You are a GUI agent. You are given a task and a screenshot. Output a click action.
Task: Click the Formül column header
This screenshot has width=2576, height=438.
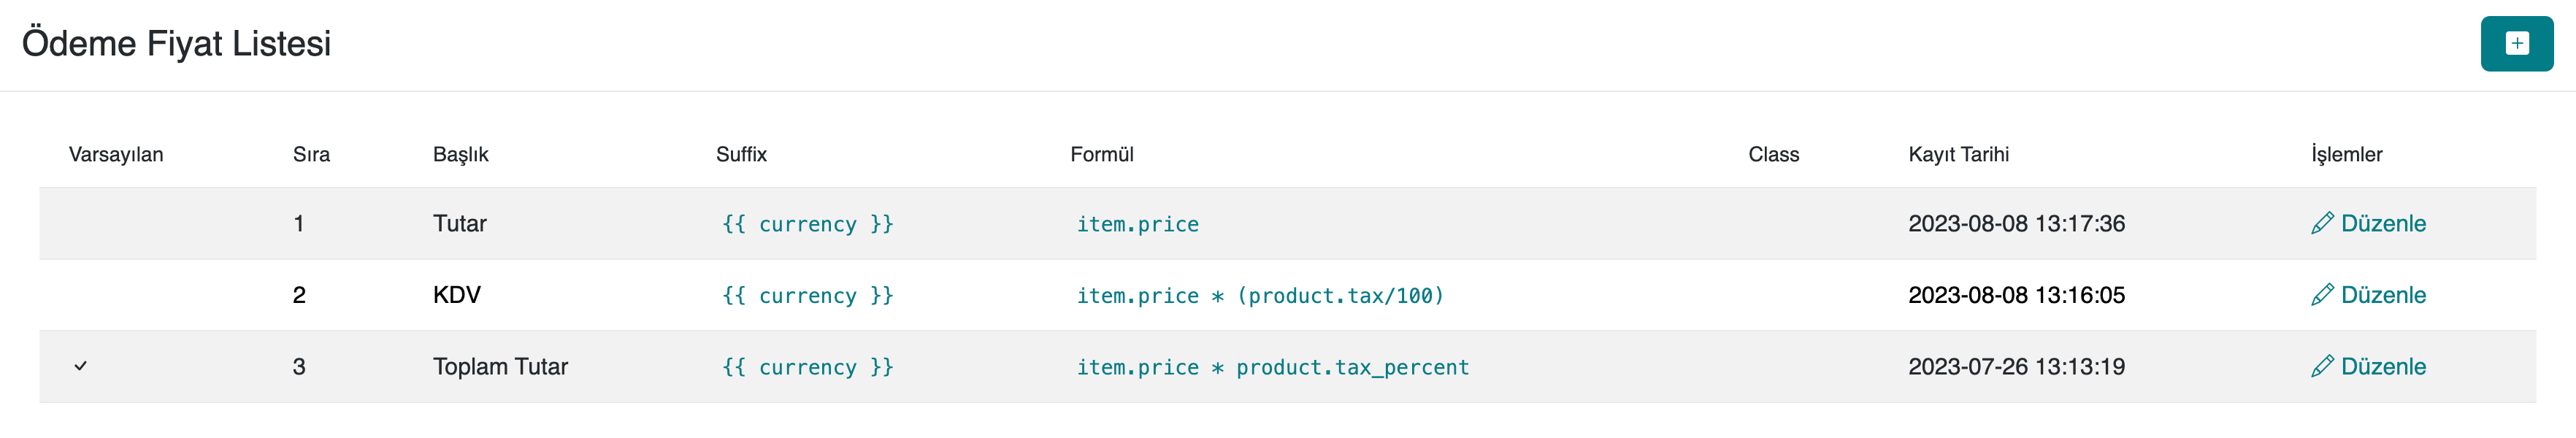(1101, 155)
